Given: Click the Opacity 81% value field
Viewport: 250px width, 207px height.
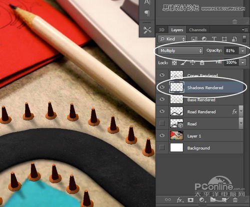Looking at the screenshot, I should pos(231,50).
